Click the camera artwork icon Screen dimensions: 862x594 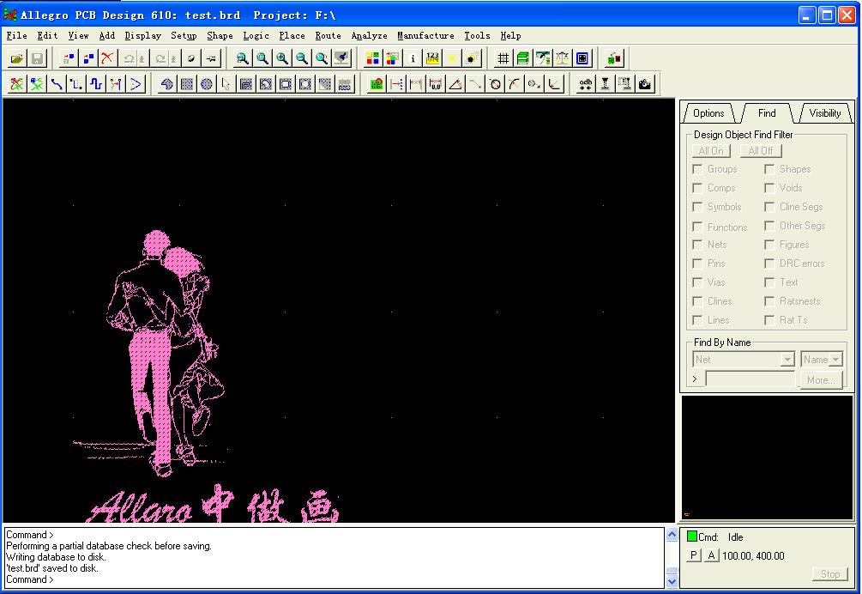coord(645,84)
